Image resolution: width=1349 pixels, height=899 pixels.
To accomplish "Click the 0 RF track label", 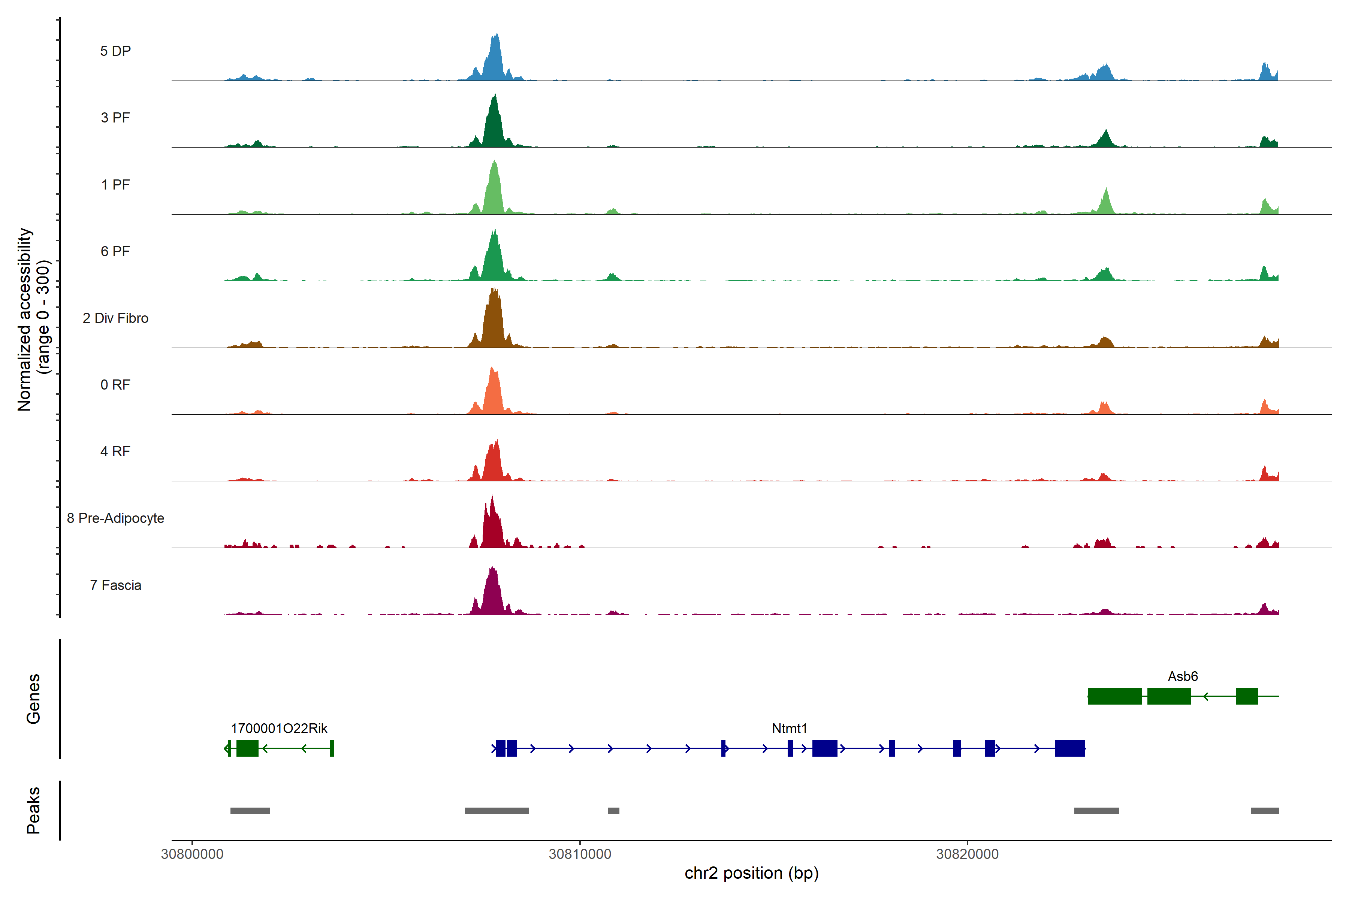I will pyautogui.click(x=115, y=385).
